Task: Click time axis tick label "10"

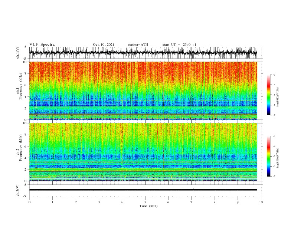Action: tap(261, 202)
